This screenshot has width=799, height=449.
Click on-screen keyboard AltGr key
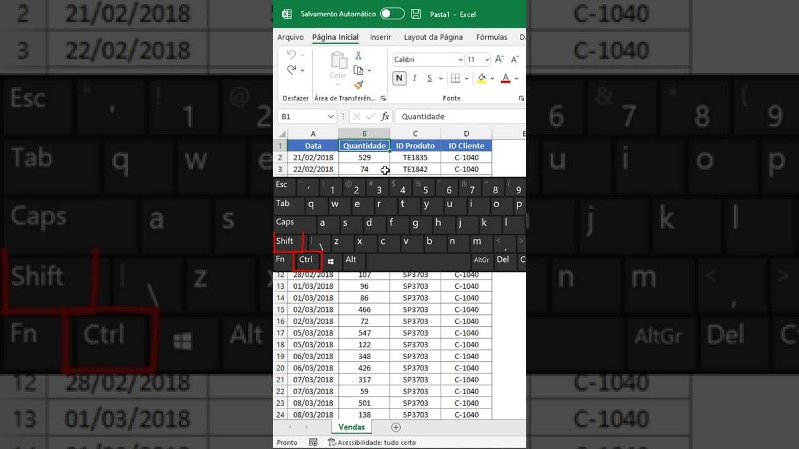(481, 261)
